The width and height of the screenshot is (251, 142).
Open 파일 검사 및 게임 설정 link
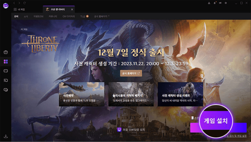pyautogui.click(x=235, y=136)
